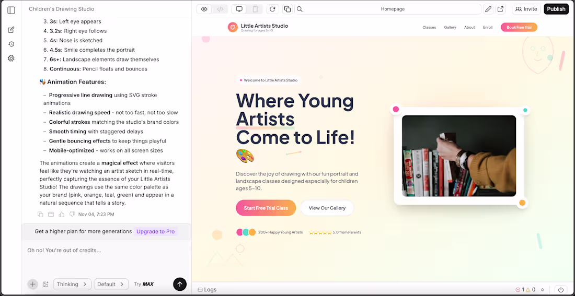Click the yellow warning count indicator
The width and height of the screenshot is (575, 296).
tap(531, 289)
